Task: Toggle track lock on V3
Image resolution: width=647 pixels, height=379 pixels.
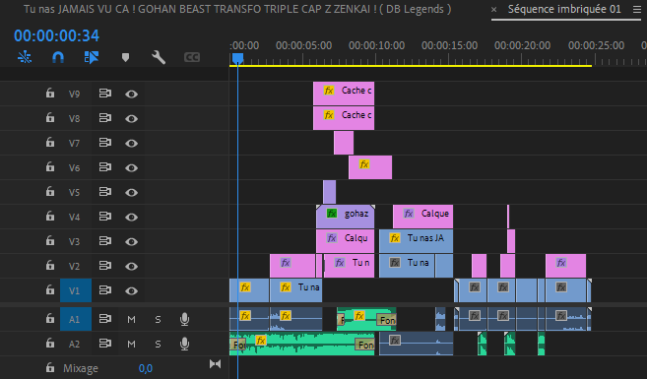Action: click(50, 241)
